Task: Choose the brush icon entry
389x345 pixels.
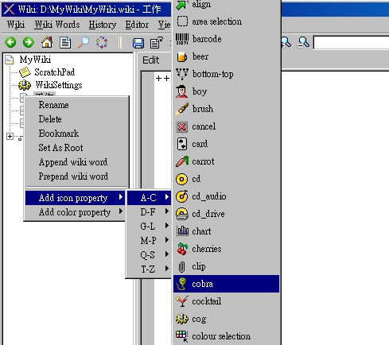Action: [x=227, y=109]
